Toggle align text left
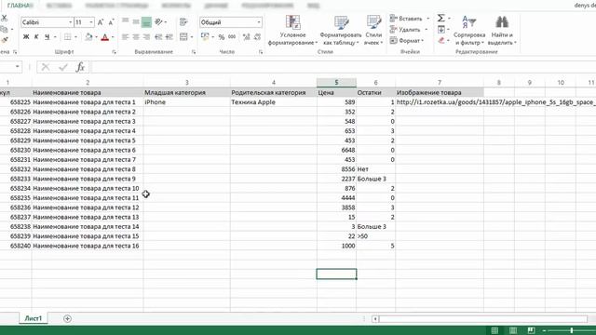 click(126, 37)
